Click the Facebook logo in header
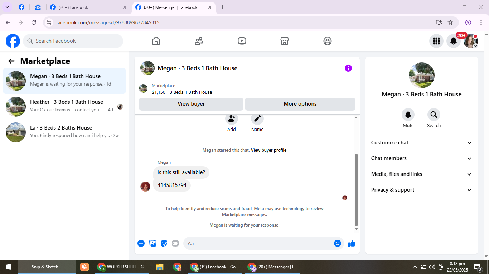This screenshot has width=489, height=274. (13, 41)
